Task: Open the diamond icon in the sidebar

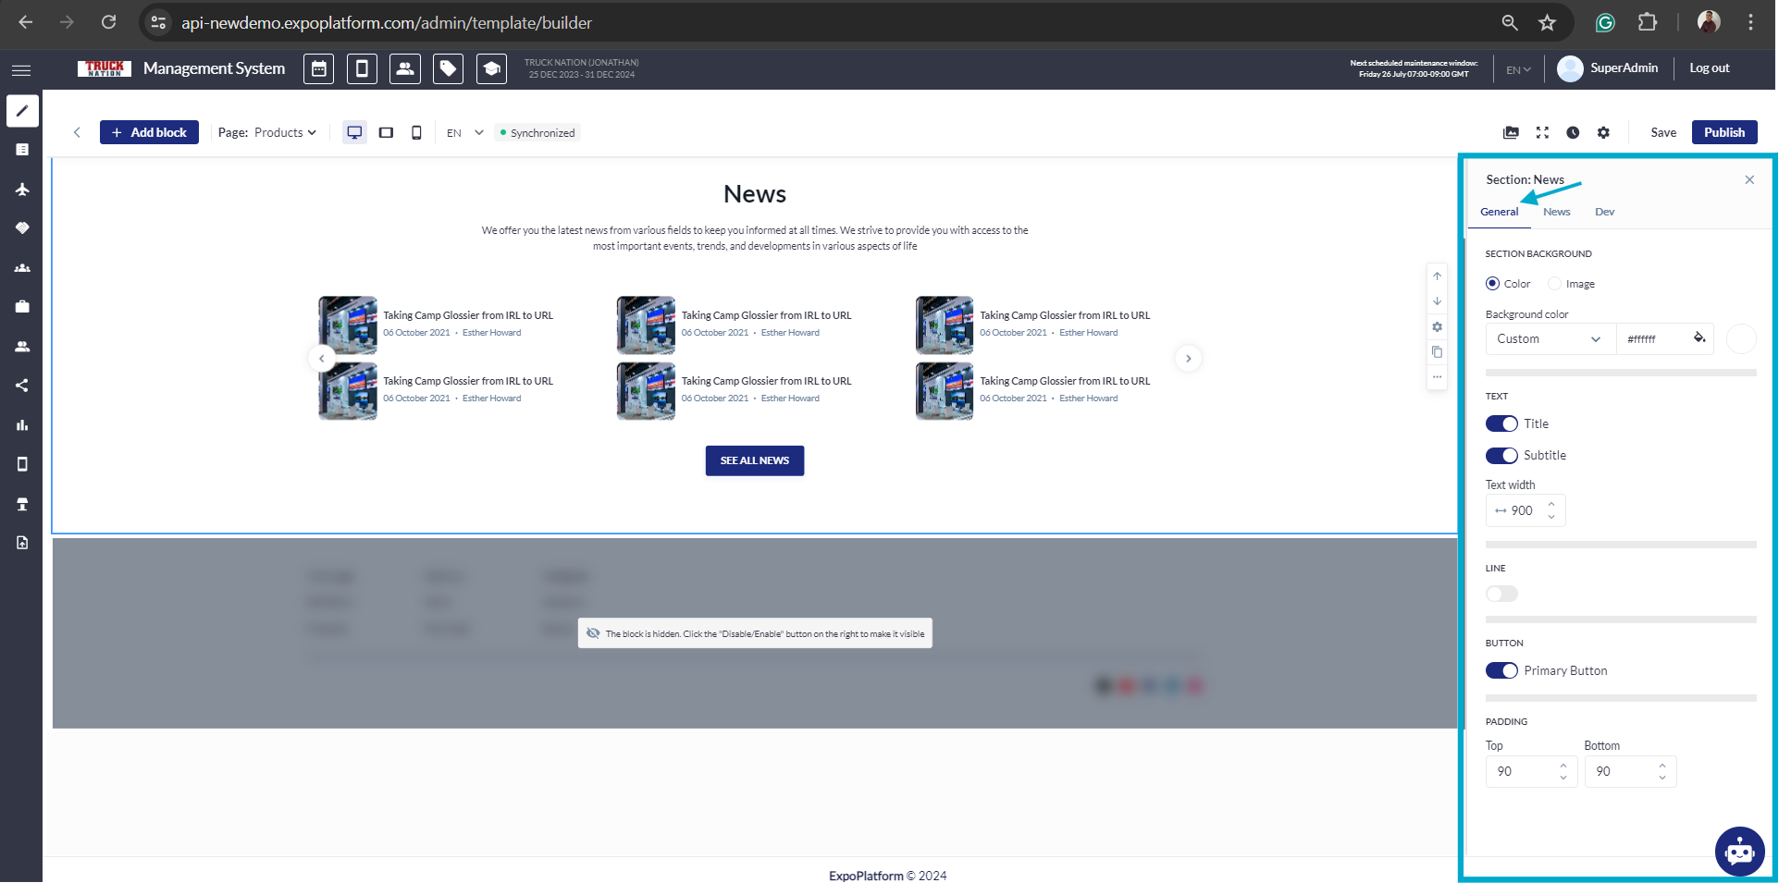Action: click(22, 228)
